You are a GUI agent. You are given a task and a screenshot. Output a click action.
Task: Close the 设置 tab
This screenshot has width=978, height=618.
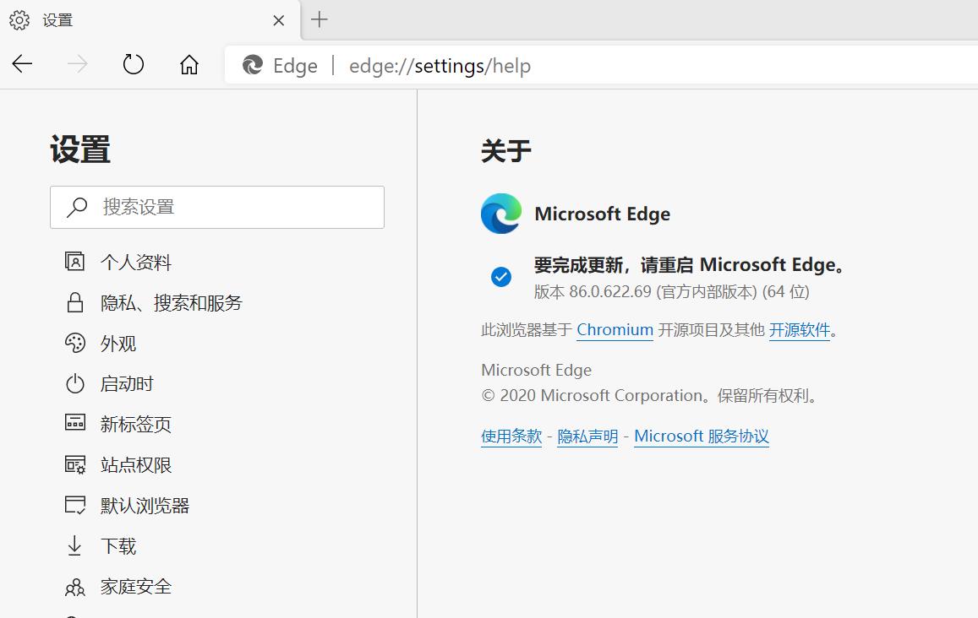(x=279, y=20)
